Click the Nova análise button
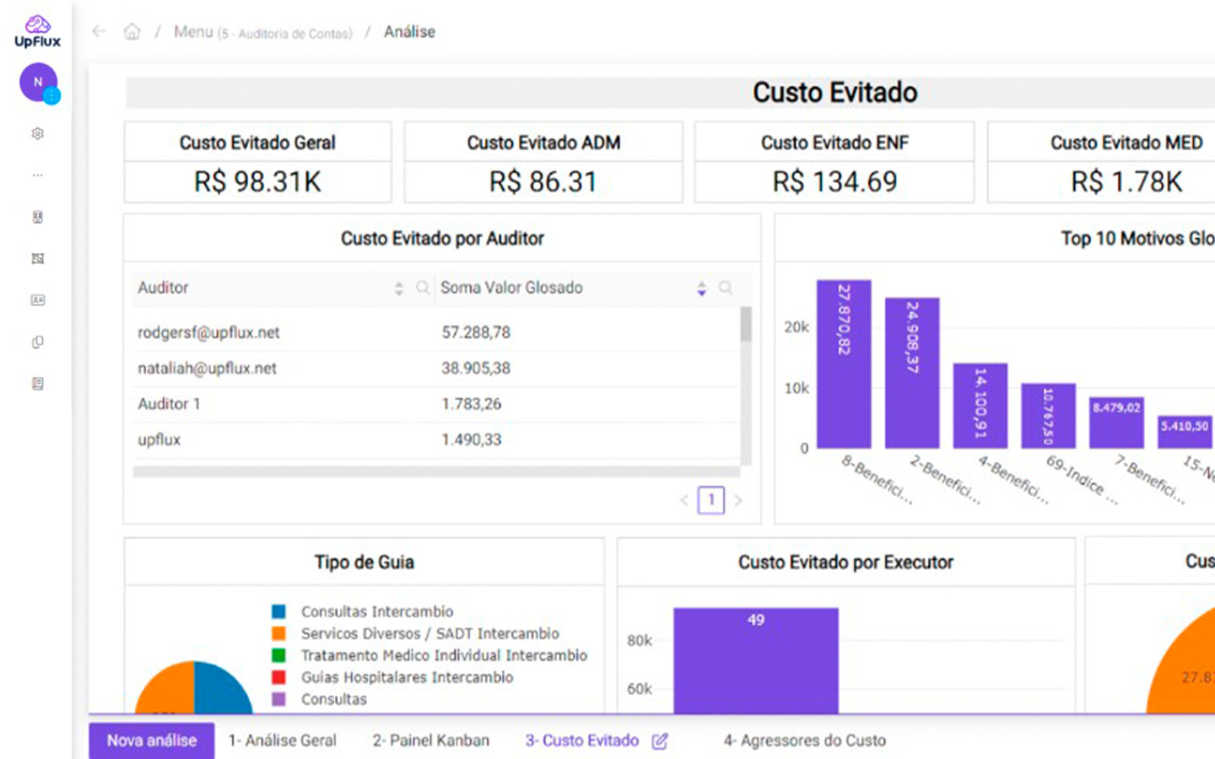The height and width of the screenshot is (759, 1215). [x=152, y=740]
